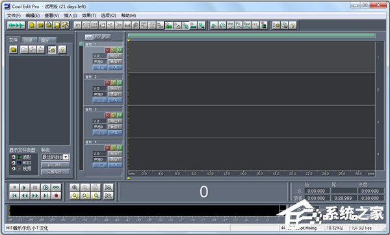Viewport: 390px width, 235px height.
Task: Click the green horizontal scroll bar above tracks
Action: (x=252, y=35)
